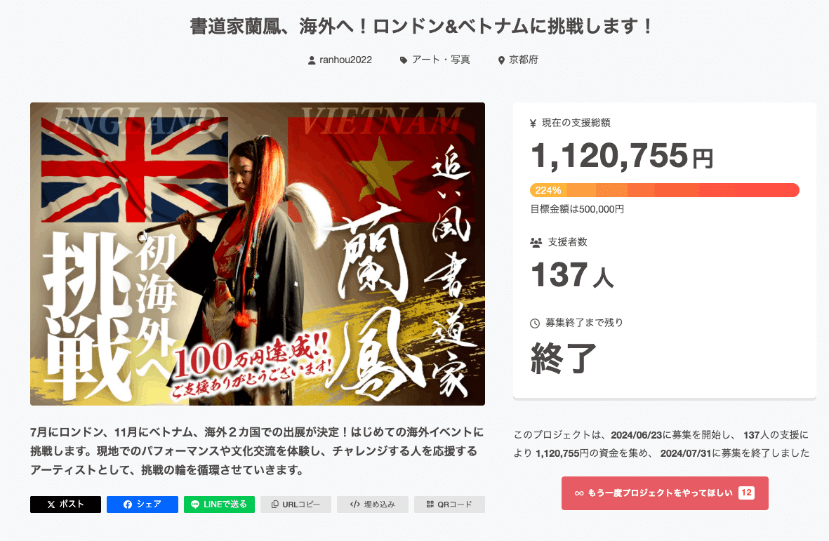This screenshot has height=541, width=829.
Task: Click the tag icon next to アート・写真
Action: click(404, 60)
